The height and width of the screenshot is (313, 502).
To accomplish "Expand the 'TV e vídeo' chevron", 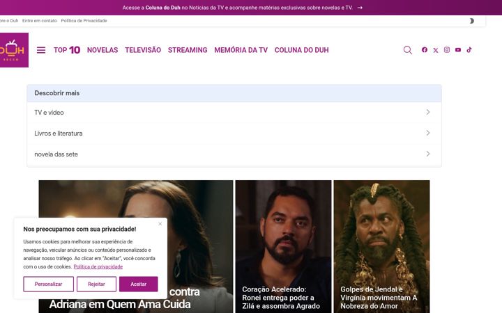I will tap(428, 112).
